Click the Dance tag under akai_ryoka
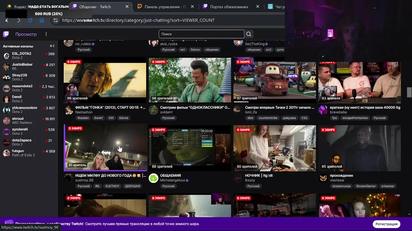412x231 pixels. pos(195,50)
